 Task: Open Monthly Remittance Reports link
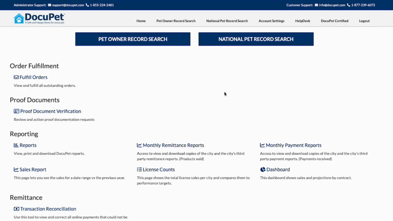(173, 145)
